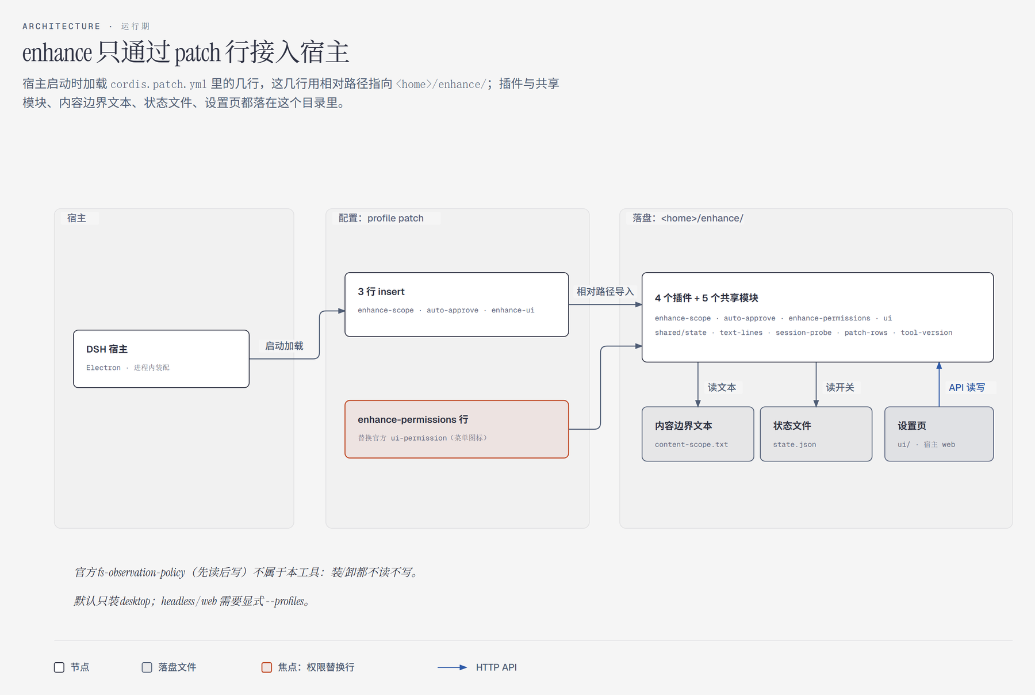The height and width of the screenshot is (695, 1035).
Task: Click the state.json filename text
Action: click(x=795, y=445)
